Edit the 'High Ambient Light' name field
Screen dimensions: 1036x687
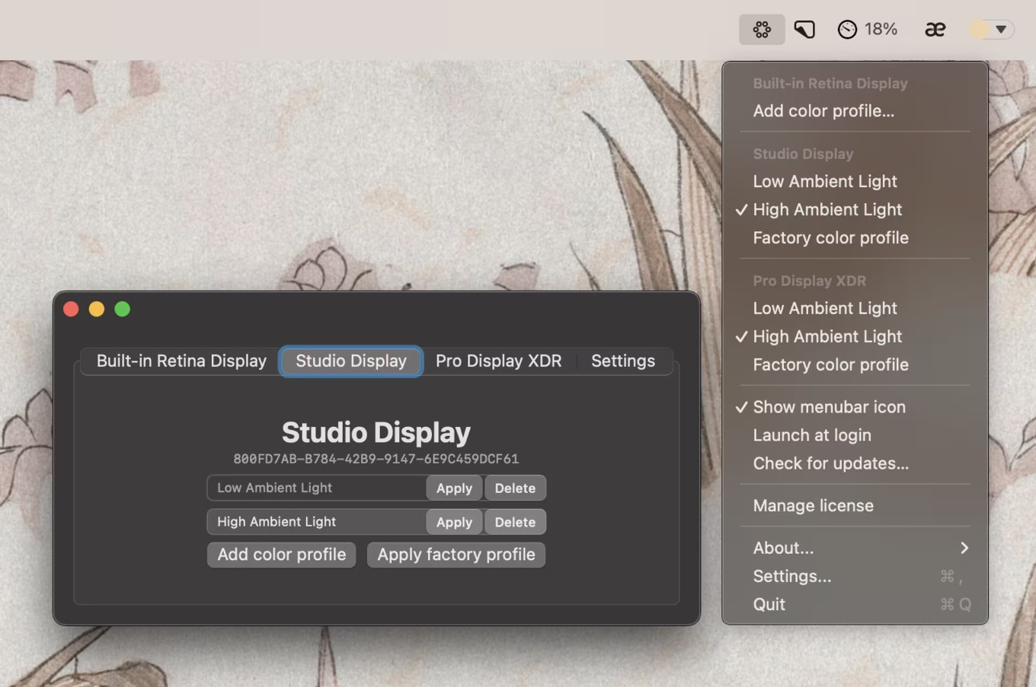pos(316,523)
